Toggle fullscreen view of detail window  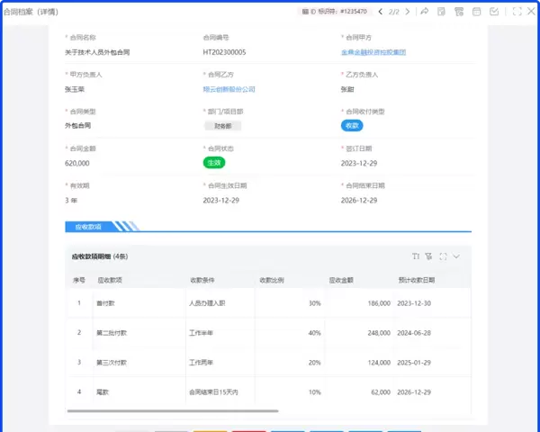[x=517, y=12]
